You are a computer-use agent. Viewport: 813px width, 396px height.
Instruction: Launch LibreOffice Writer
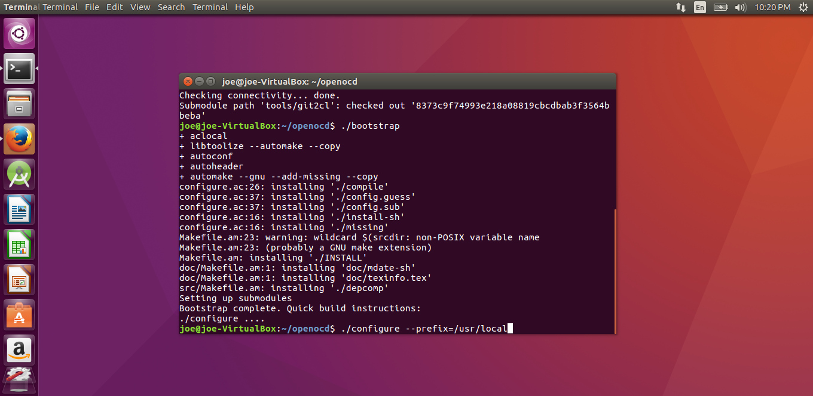point(20,210)
